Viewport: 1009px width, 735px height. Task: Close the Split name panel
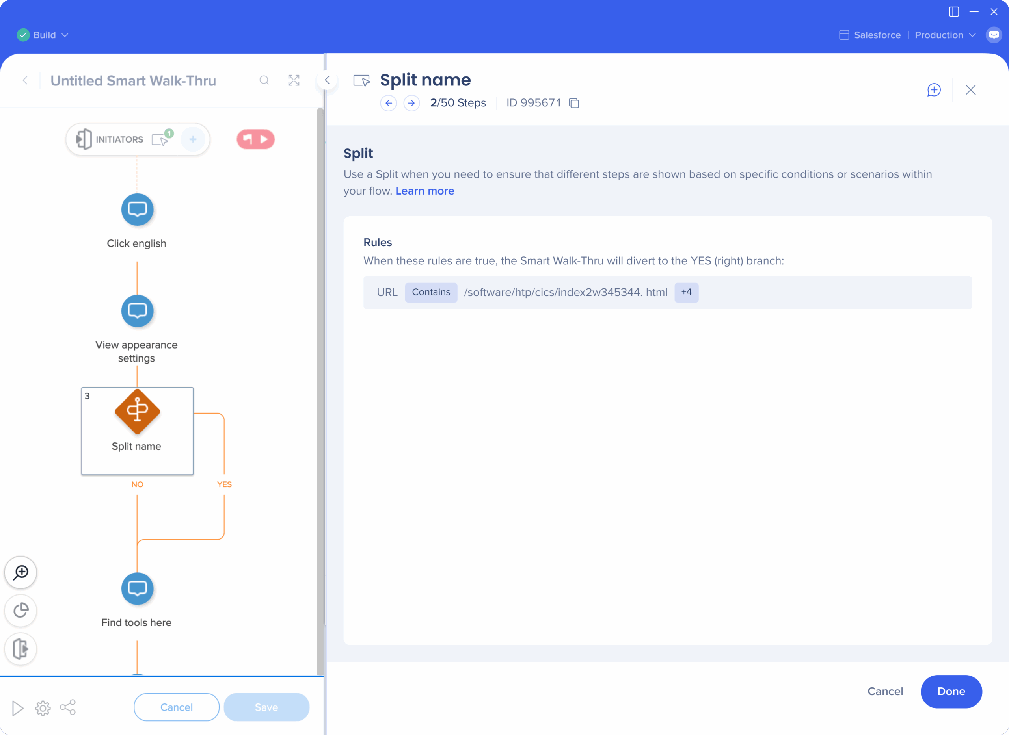point(971,90)
